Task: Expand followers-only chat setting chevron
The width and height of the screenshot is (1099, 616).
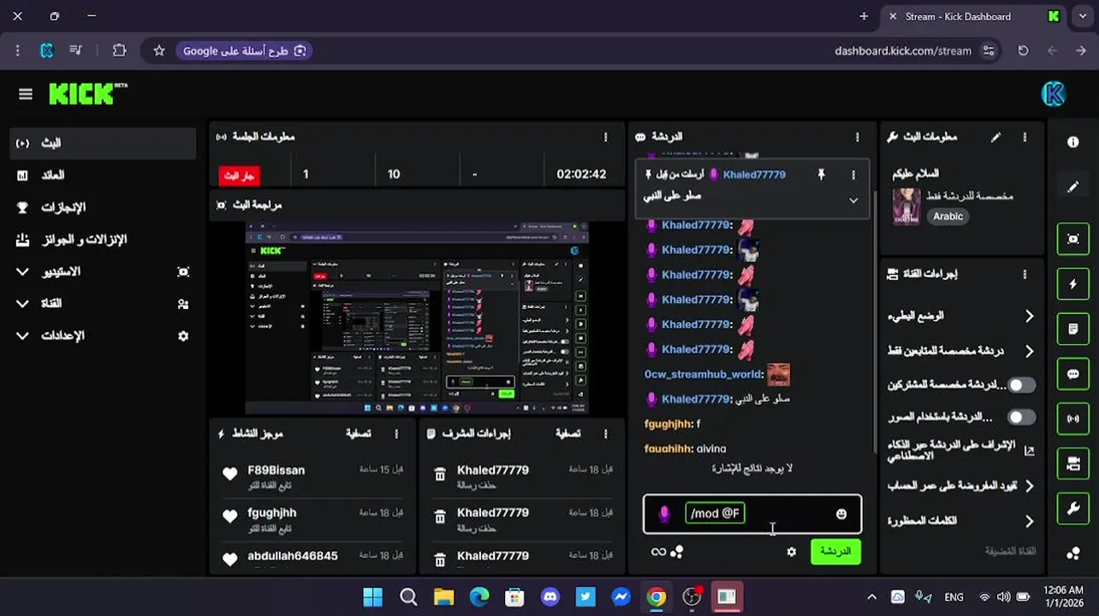Action: 1029,351
